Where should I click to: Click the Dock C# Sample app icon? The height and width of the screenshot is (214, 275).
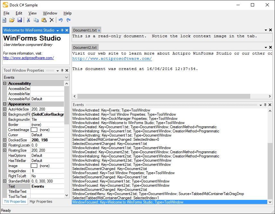pos(5,5)
